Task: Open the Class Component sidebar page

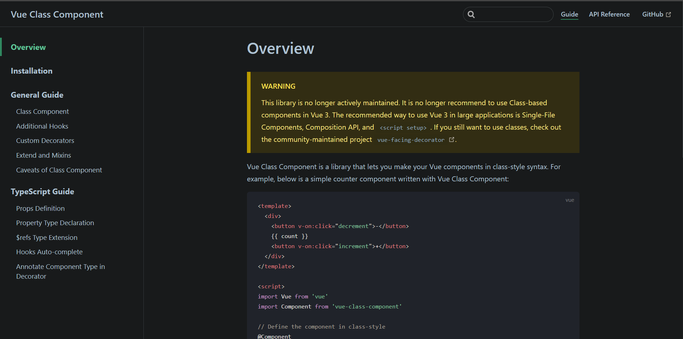Action: coord(42,112)
